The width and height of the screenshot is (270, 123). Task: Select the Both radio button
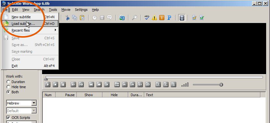(x=8, y=92)
